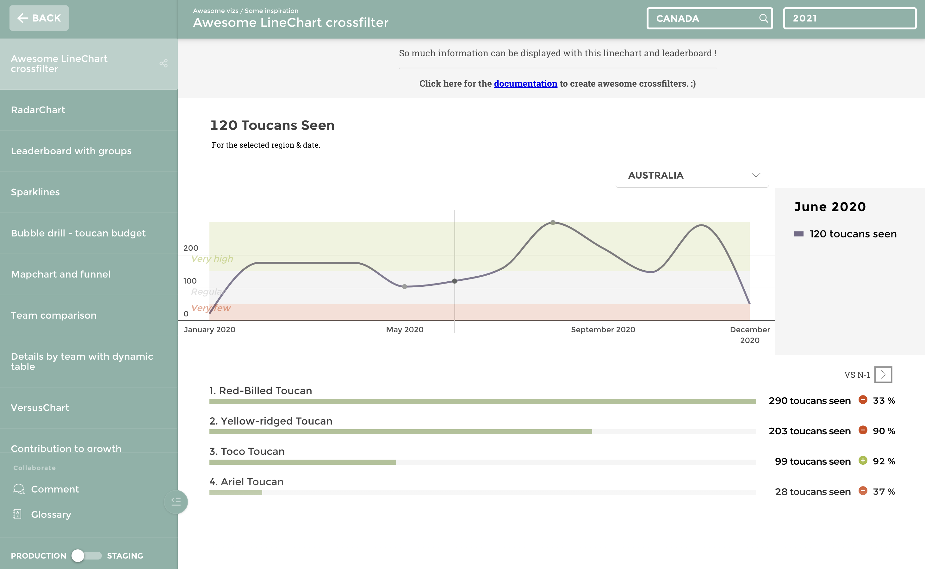This screenshot has height=569, width=925.
Task: Open the Mapchart and funnel page
Action: tap(61, 274)
